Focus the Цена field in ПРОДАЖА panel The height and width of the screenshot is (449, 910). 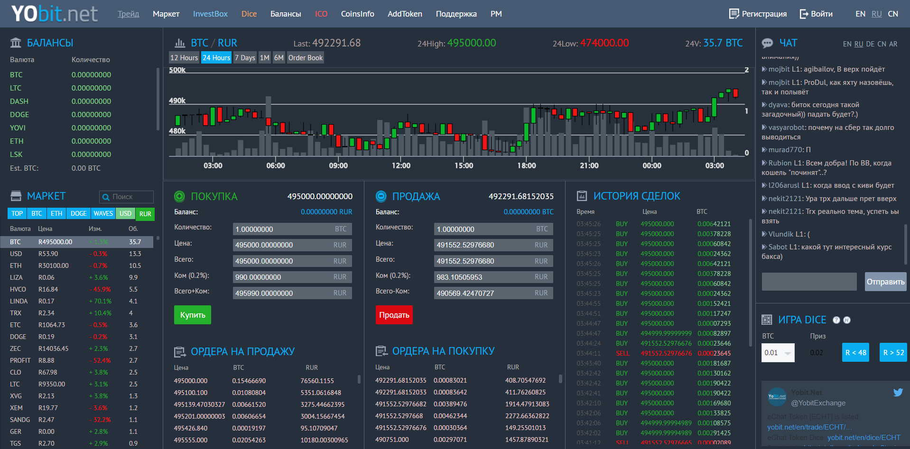pyautogui.click(x=493, y=245)
